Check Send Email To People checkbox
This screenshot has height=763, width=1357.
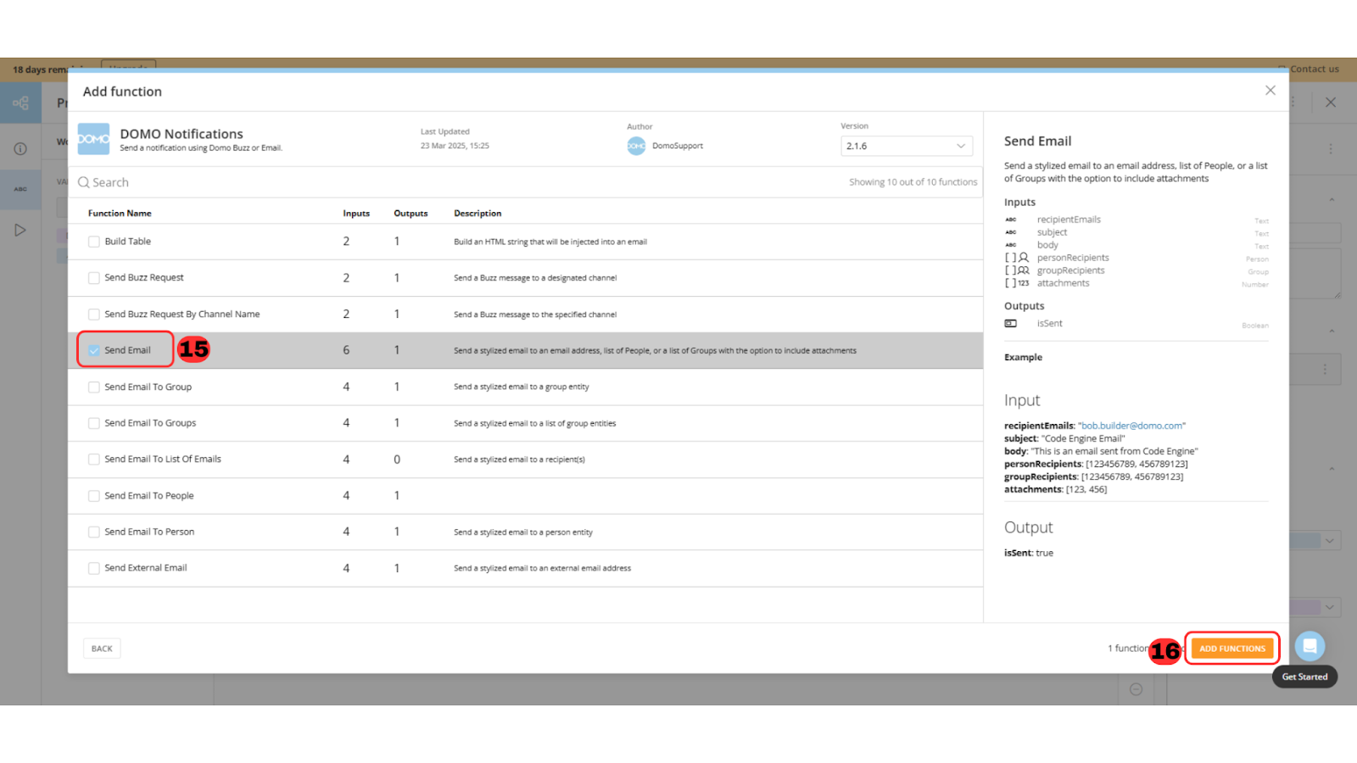coord(94,496)
